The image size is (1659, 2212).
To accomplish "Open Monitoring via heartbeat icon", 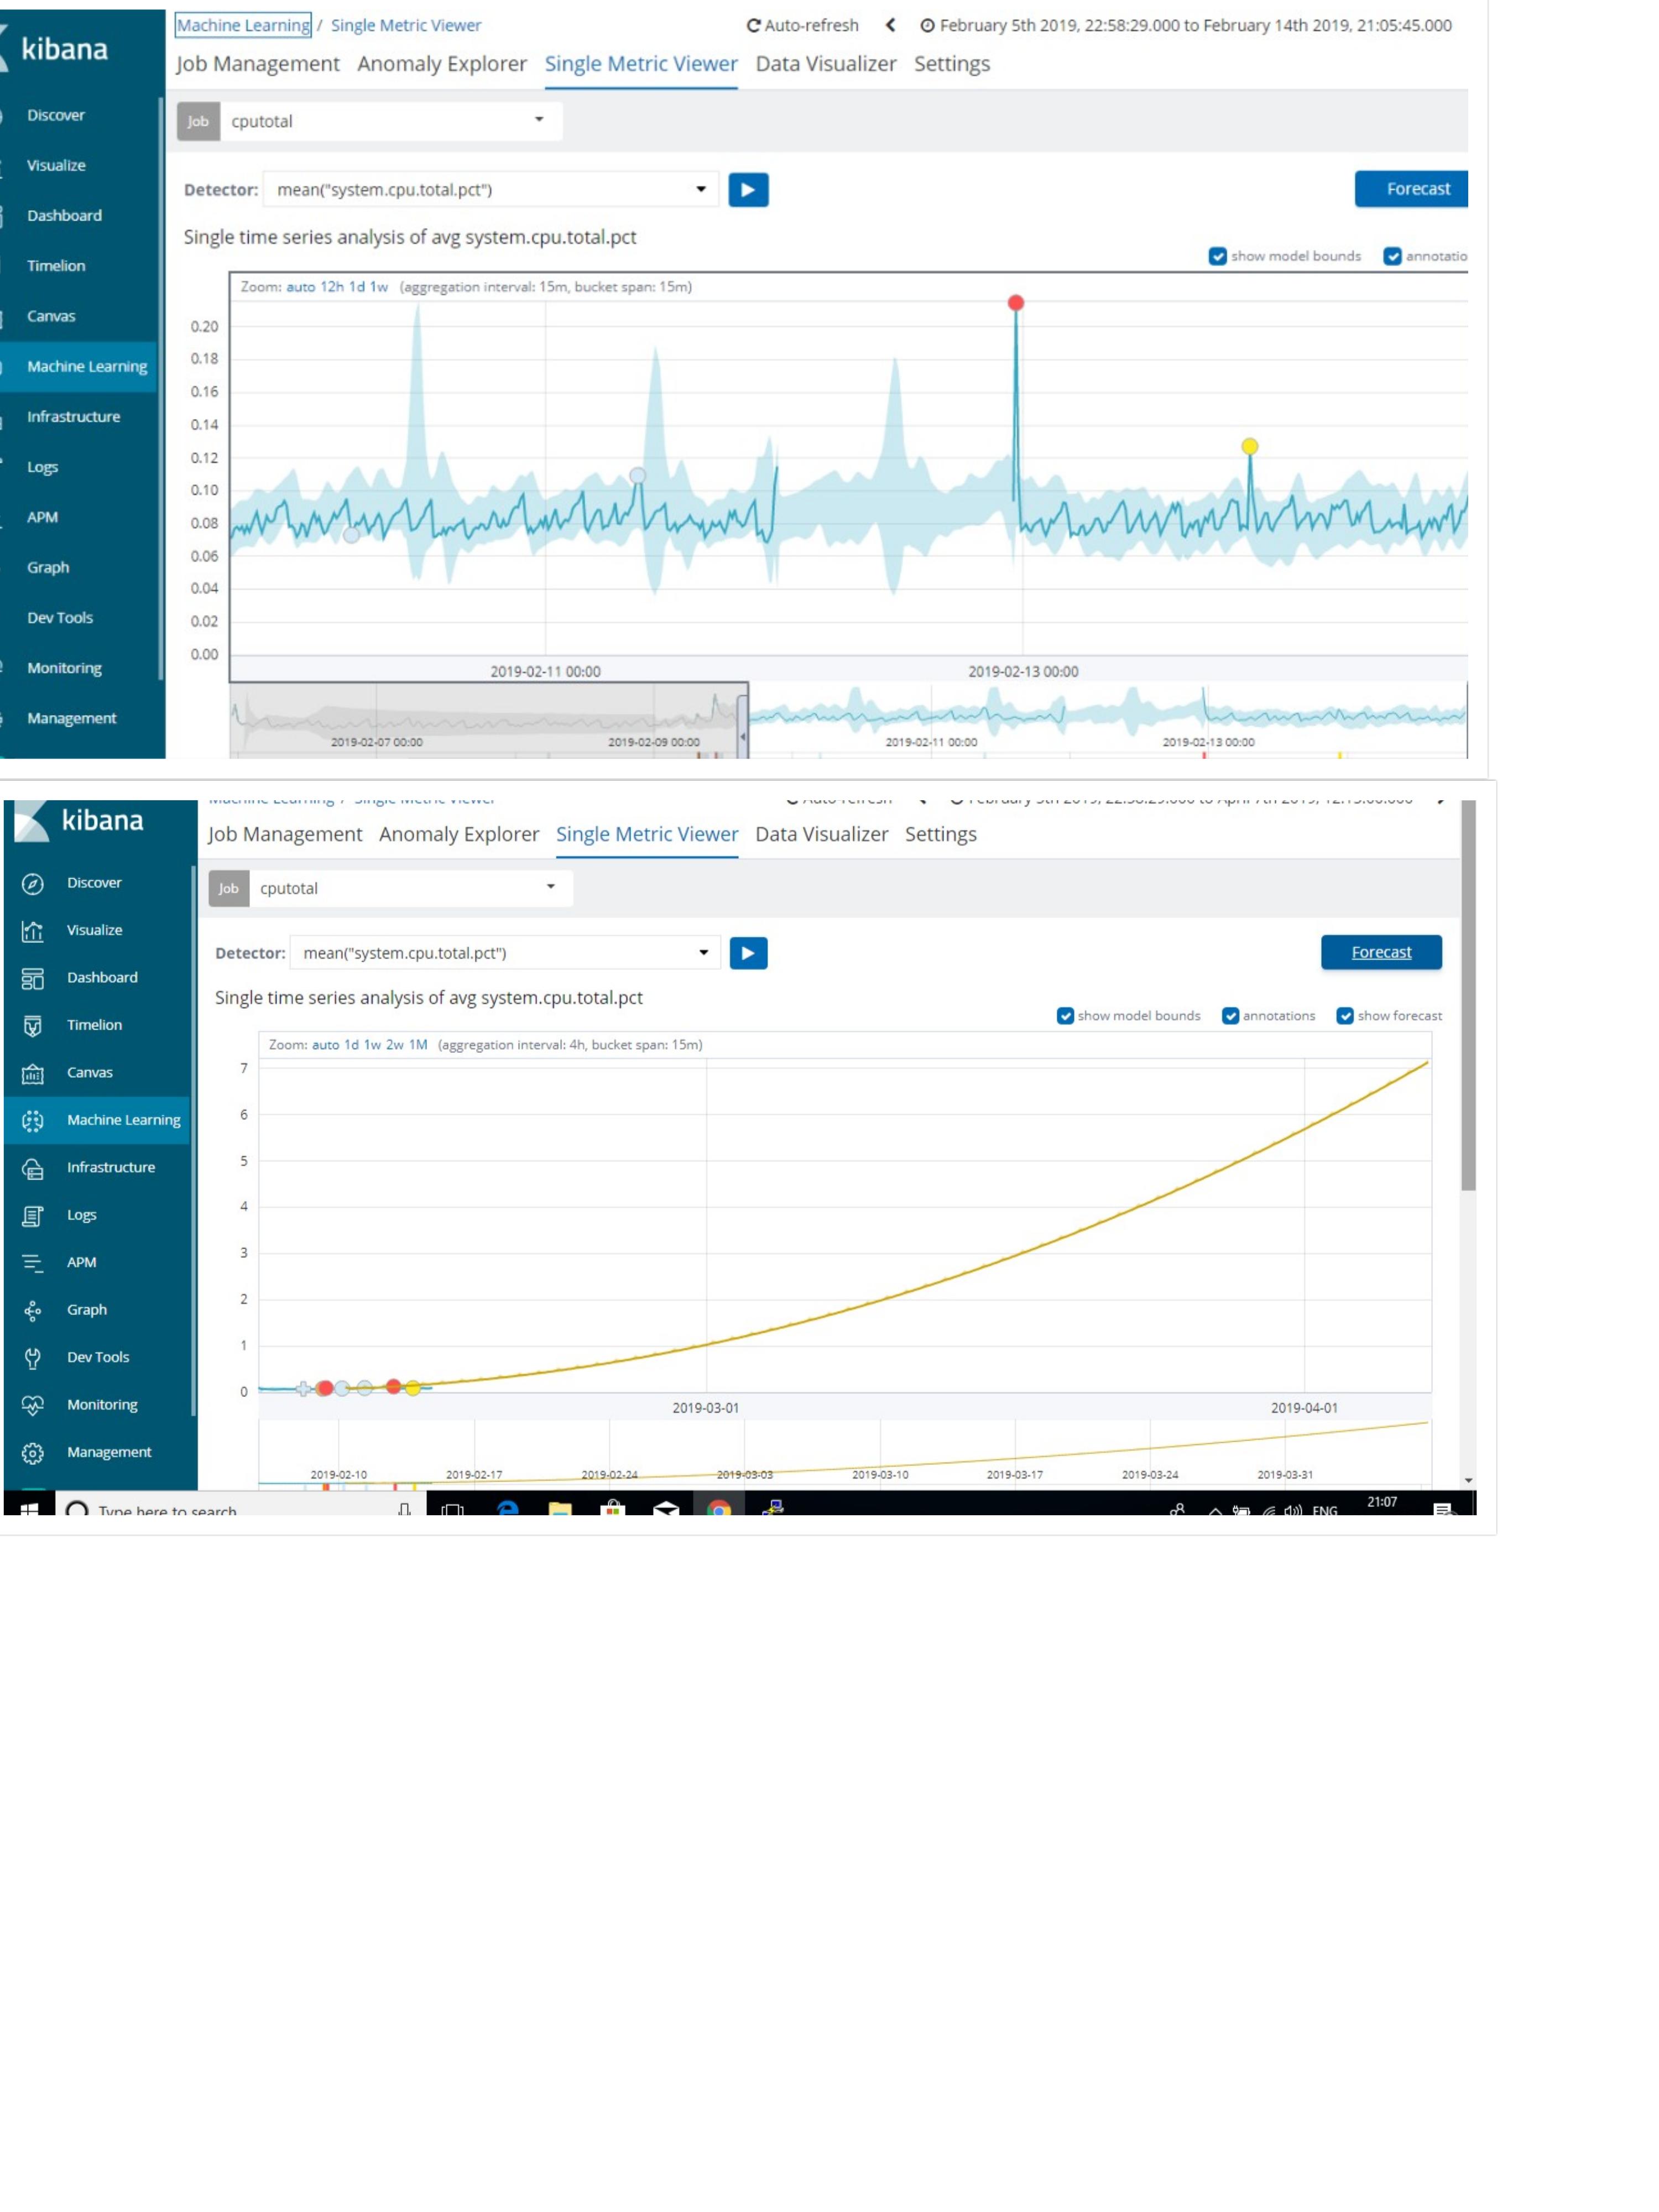I will (33, 1405).
